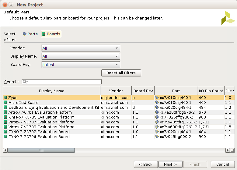Collapse the Filter section
The width and height of the screenshot is (237, 170).
(5, 40)
